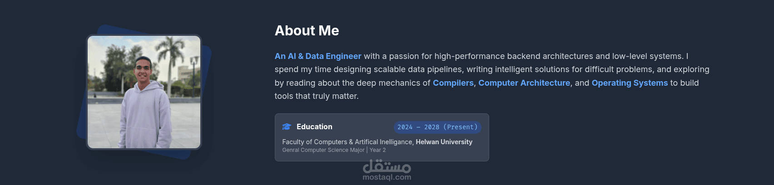Select the Computer Architecture highlighted text
The width and height of the screenshot is (774, 185).
pos(524,83)
